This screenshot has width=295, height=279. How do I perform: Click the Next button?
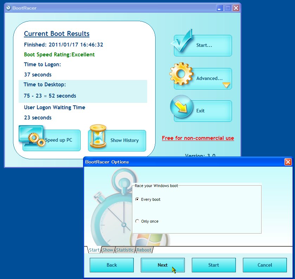click(x=163, y=265)
